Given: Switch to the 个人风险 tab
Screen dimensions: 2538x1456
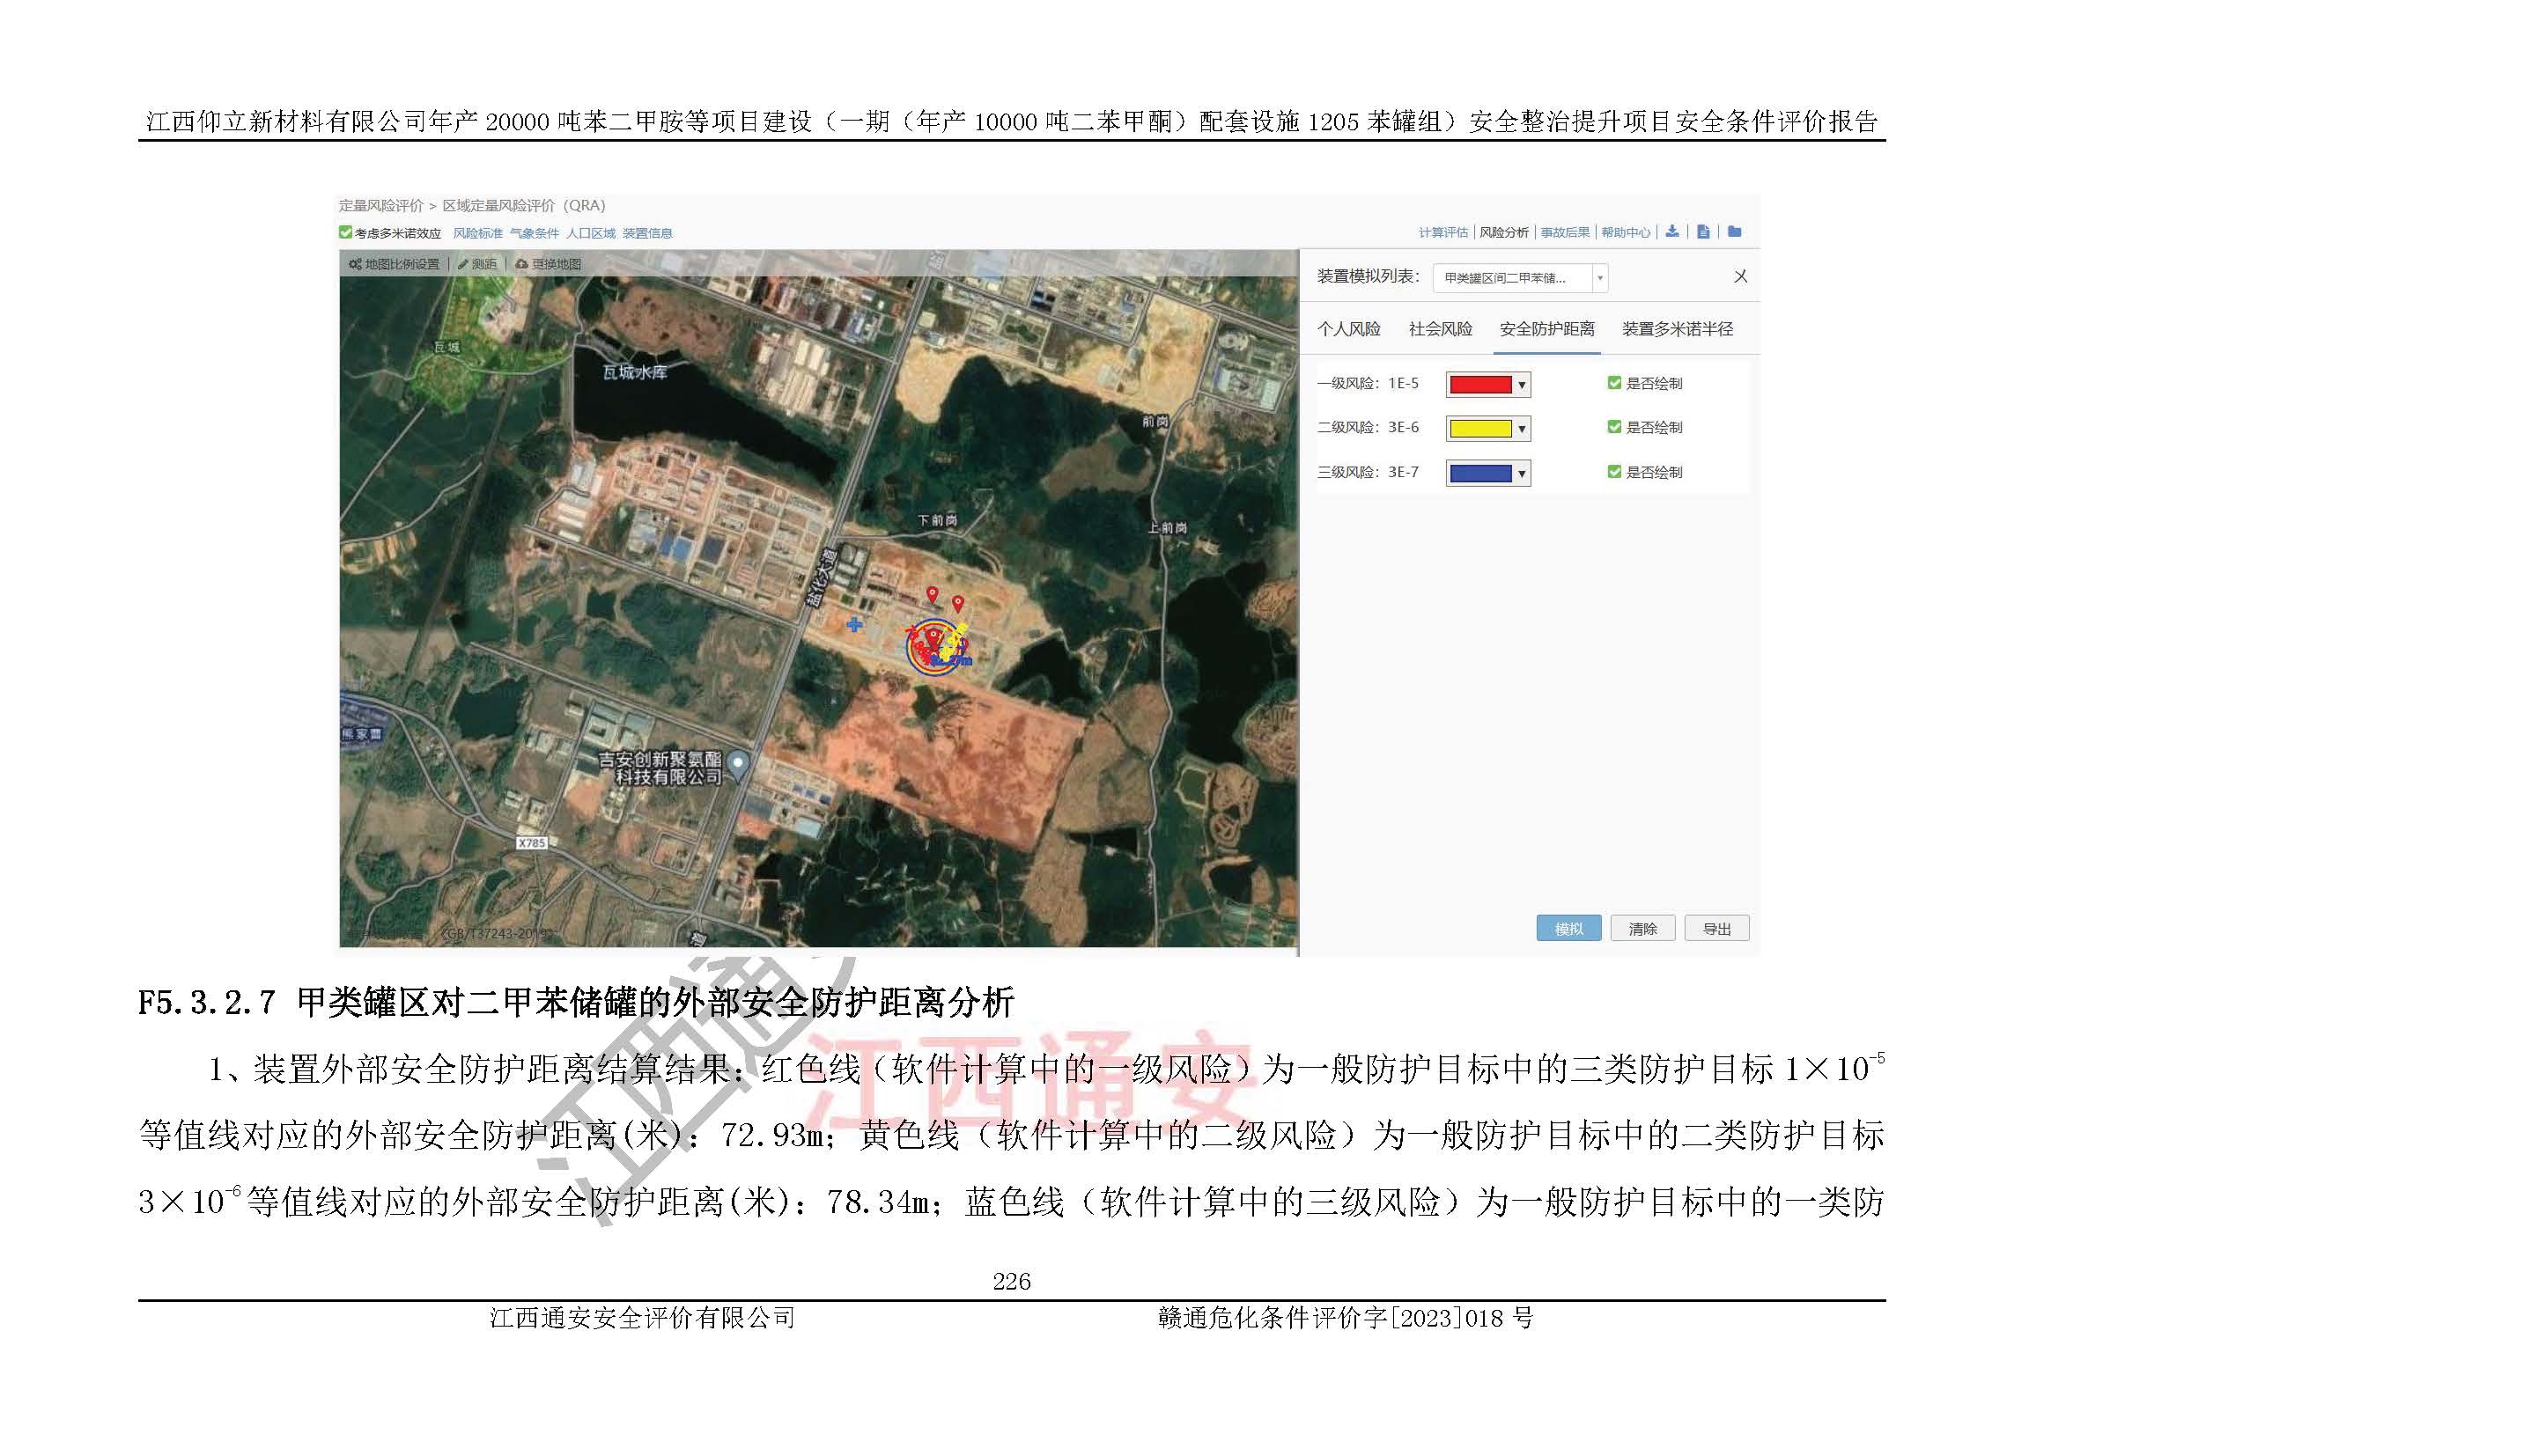Looking at the screenshot, I should [1348, 329].
